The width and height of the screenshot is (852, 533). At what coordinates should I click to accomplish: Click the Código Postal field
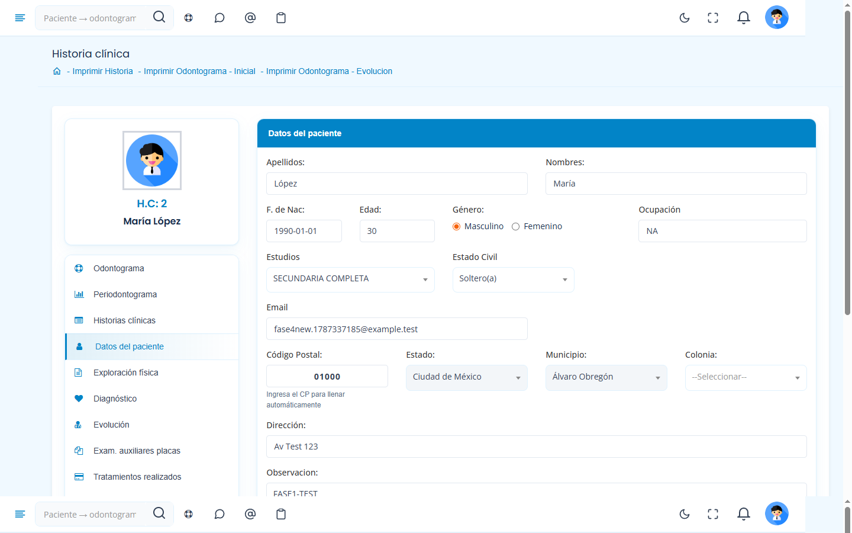tap(327, 376)
